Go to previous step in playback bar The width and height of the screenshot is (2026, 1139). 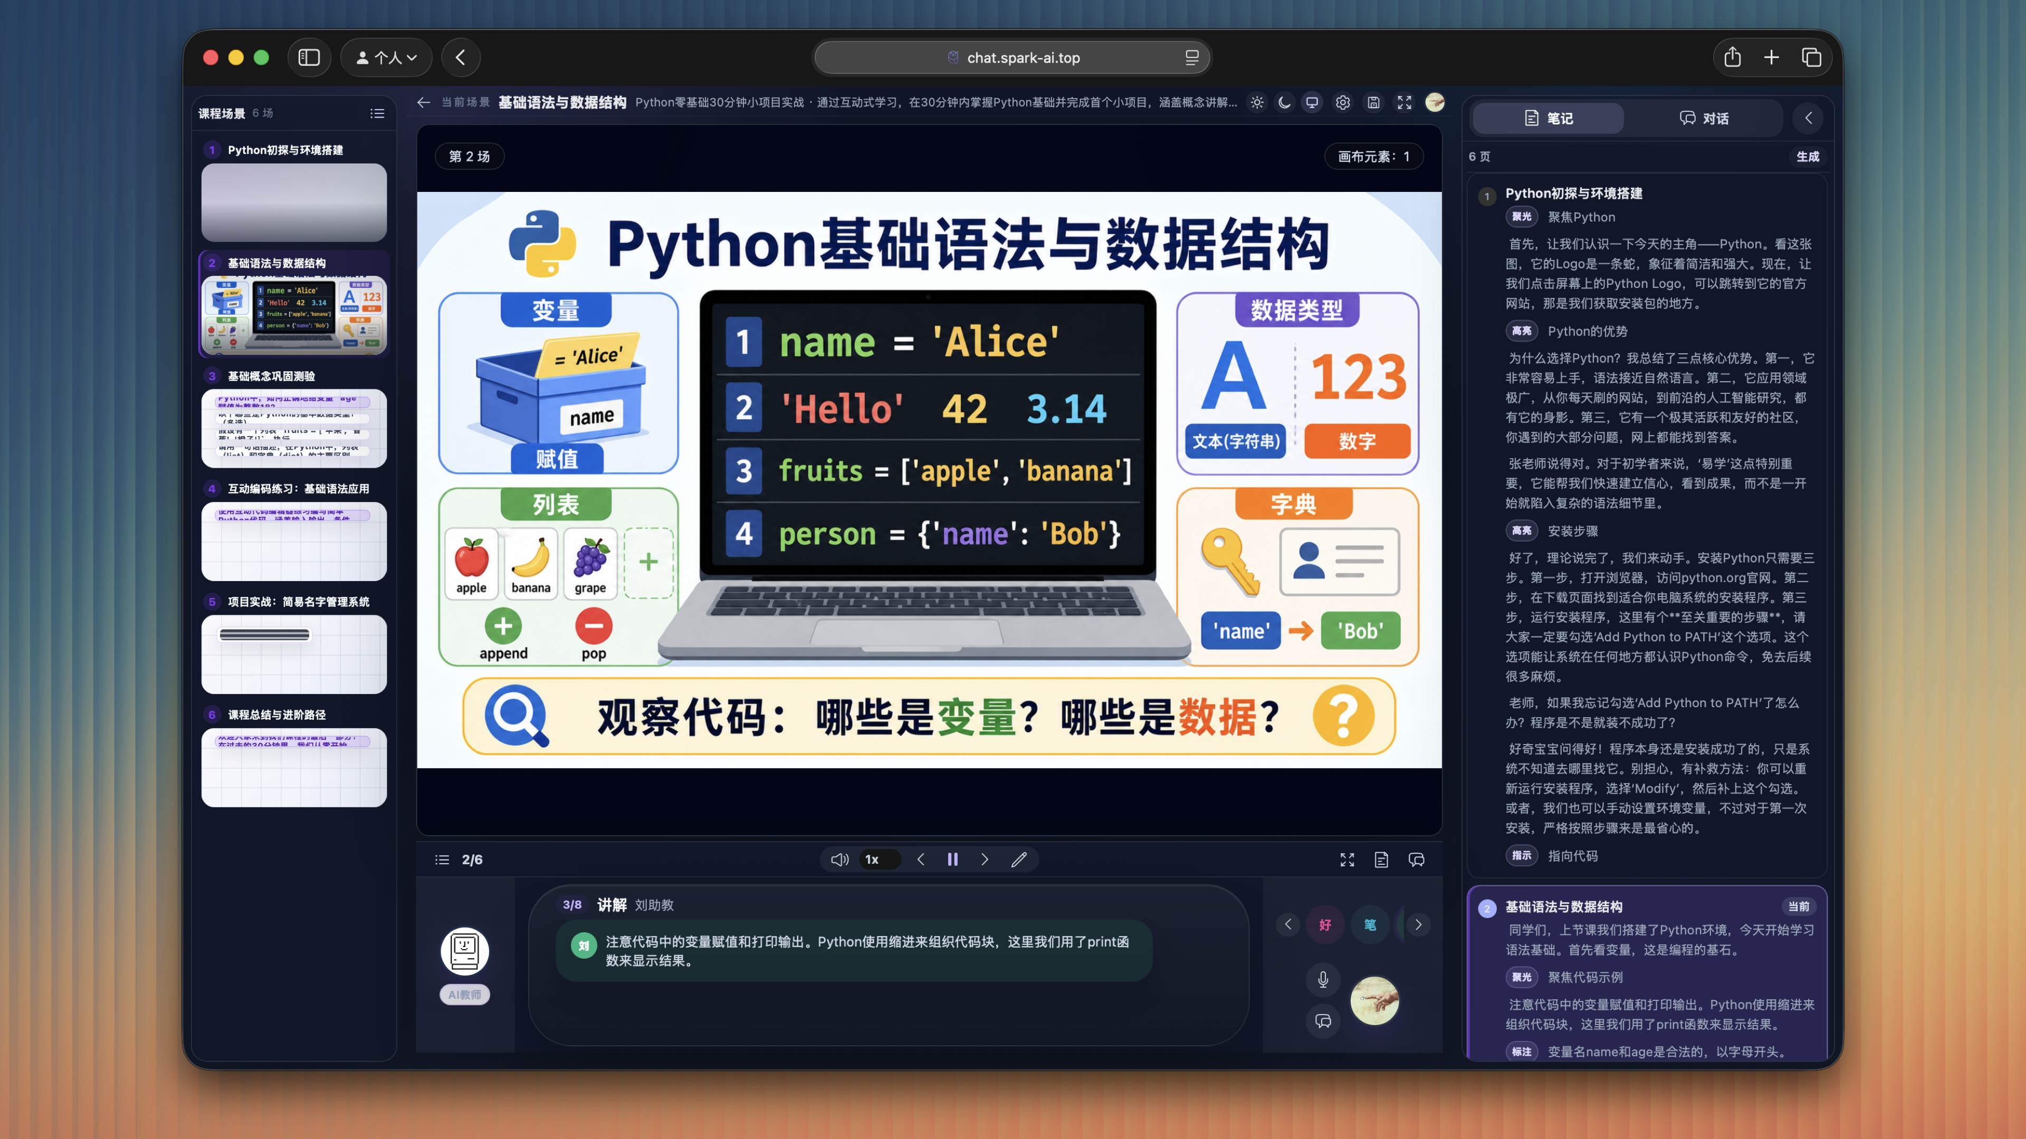pos(920,860)
